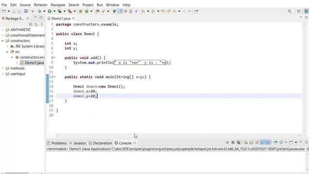Screen dimensions: 309x174
Task: Click the Coverage run icon
Action: click(x=59, y=11)
